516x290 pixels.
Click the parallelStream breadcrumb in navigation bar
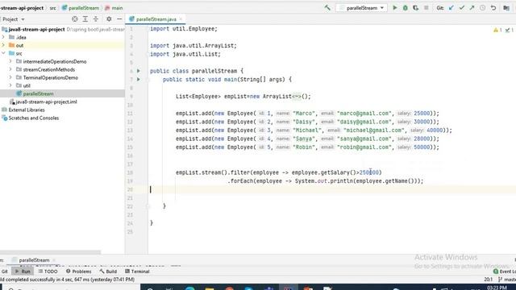coord(81,8)
